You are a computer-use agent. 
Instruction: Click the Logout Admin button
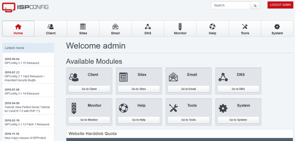click(x=280, y=5)
